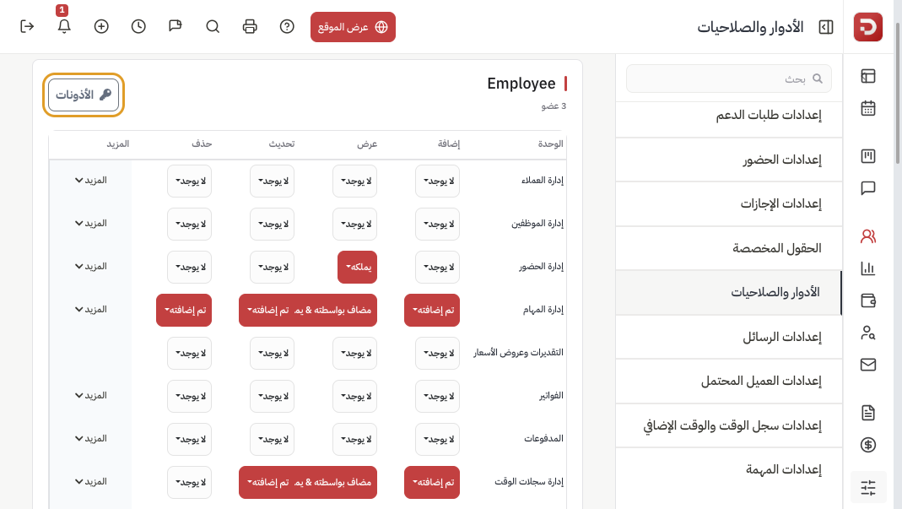Screen dimensions: 902x509
Task: Open the clock timer icon
Action: pos(138,26)
